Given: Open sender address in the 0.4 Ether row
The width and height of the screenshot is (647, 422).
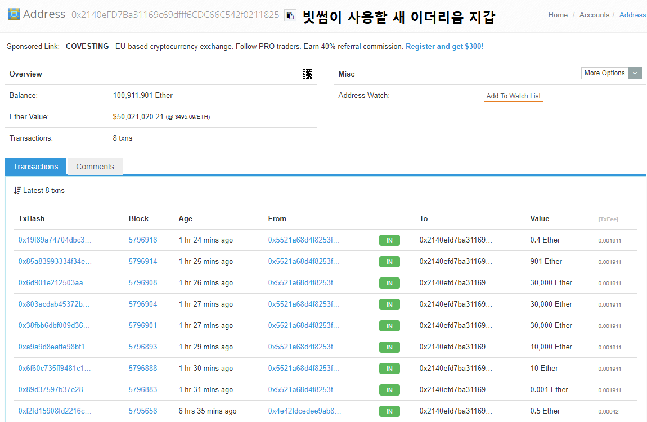Looking at the screenshot, I should coord(304,240).
